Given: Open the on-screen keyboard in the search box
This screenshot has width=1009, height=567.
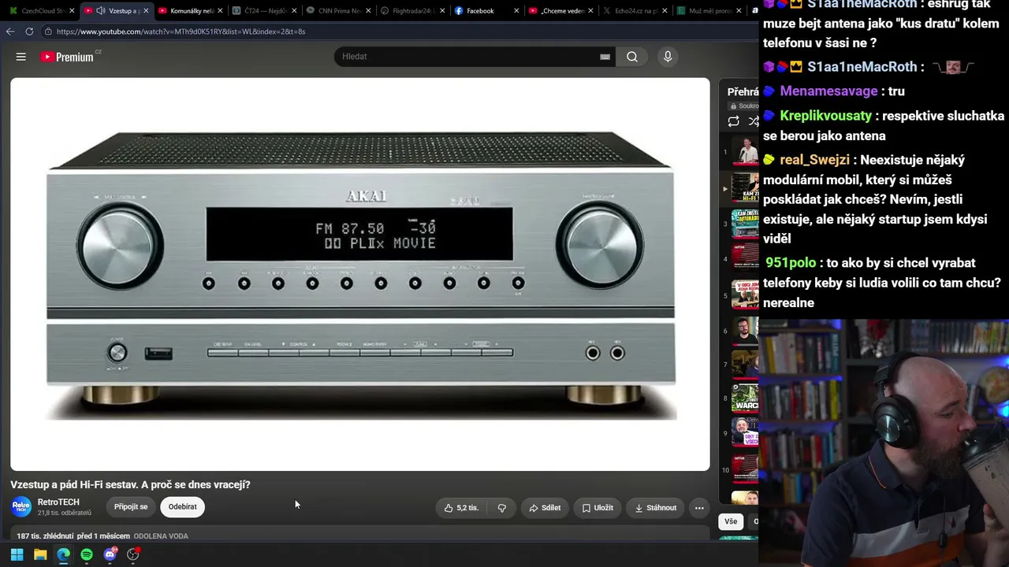Looking at the screenshot, I should pyautogui.click(x=605, y=57).
